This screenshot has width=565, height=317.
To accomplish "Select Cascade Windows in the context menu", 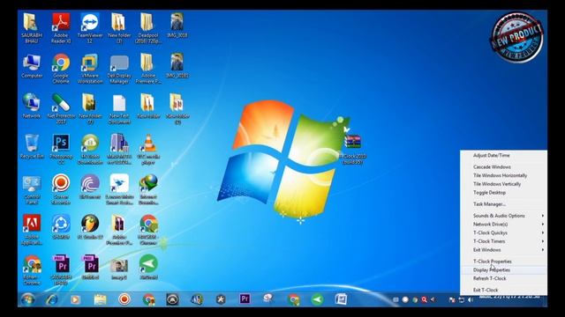I will pyautogui.click(x=504, y=167).
